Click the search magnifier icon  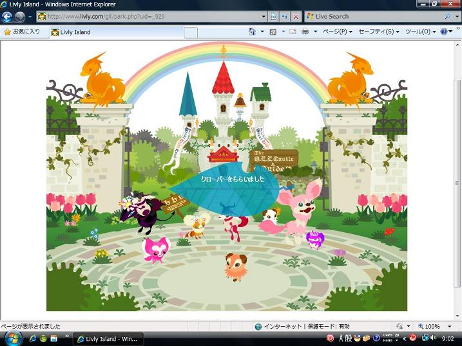pos(448,17)
